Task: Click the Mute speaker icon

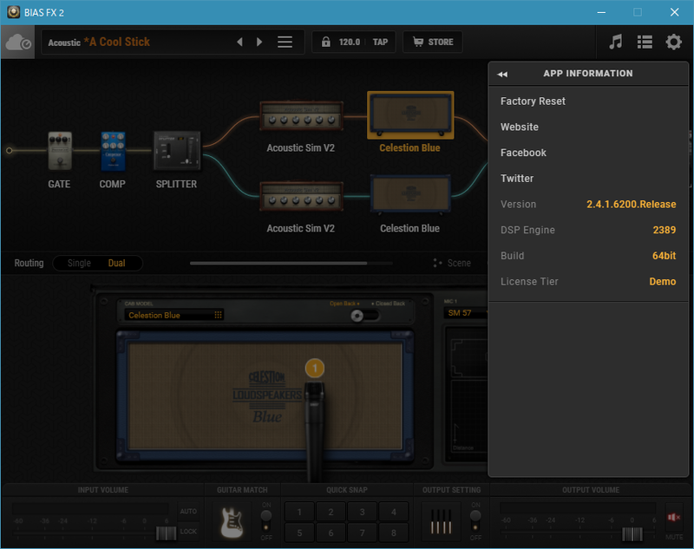Action: pyautogui.click(x=674, y=517)
